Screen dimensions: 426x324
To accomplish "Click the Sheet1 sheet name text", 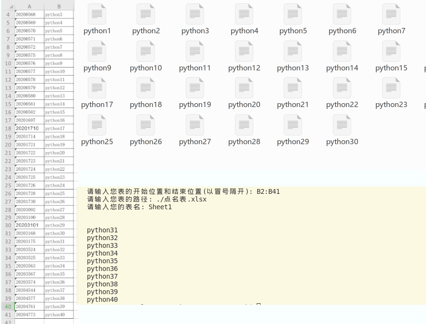I will (x=160, y=207).
